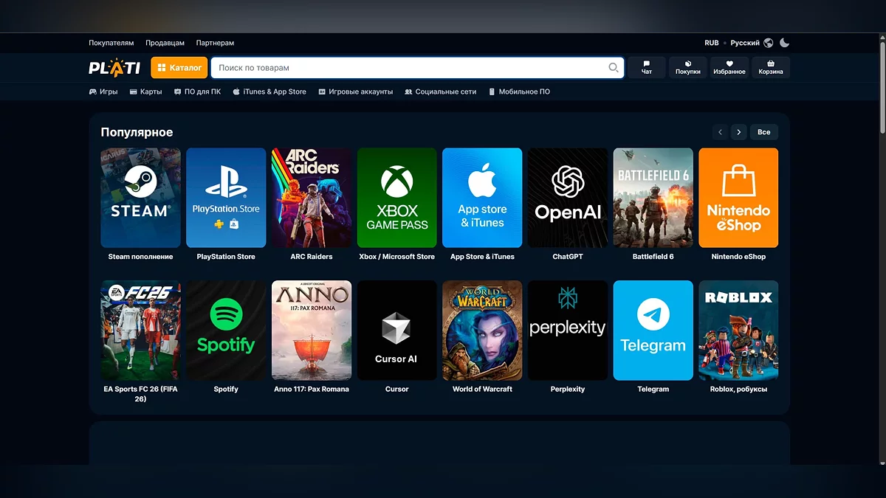Click the globe language icon
Screen dimensions: 886x498
pos(769,43)
